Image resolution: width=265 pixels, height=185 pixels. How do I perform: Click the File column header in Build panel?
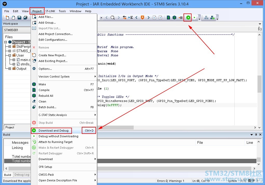point(220,142)
